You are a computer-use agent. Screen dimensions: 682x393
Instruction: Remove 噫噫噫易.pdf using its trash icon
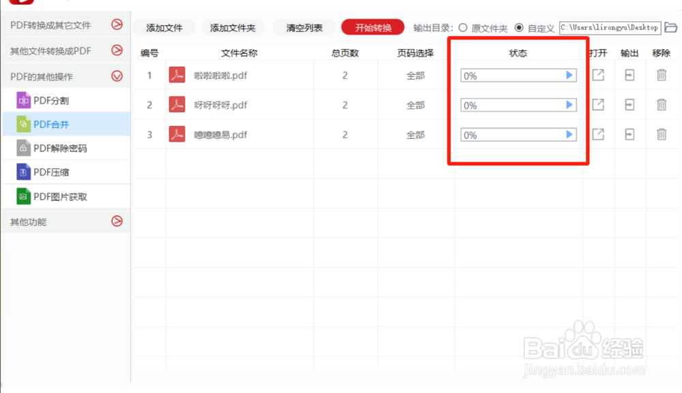pos(662,134)
